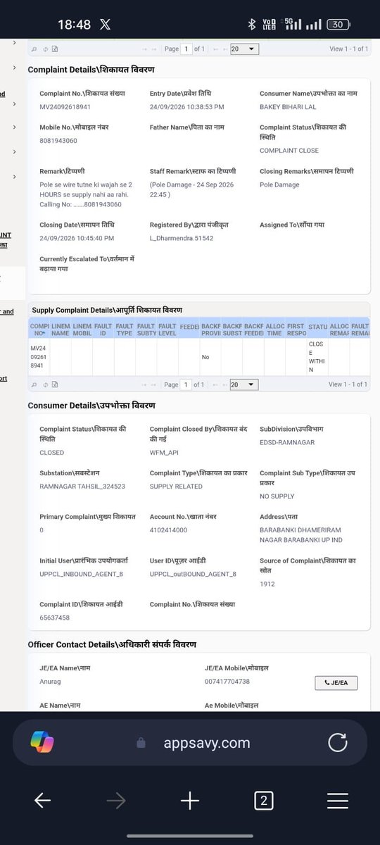
Task: Sort by COMPI NO column header
Action: (39, 330)
